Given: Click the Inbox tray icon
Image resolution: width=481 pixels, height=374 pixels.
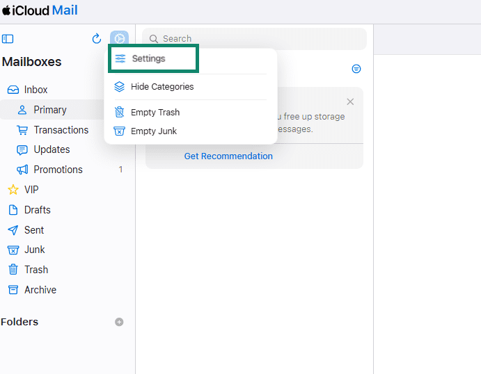Looking at the screenshot, I should click(x=13, y=90).
